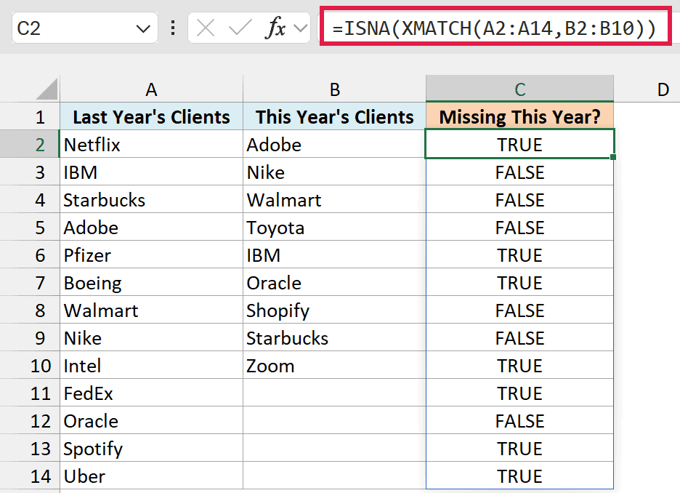Click the TRUE value in row 14

click(519, 476)
